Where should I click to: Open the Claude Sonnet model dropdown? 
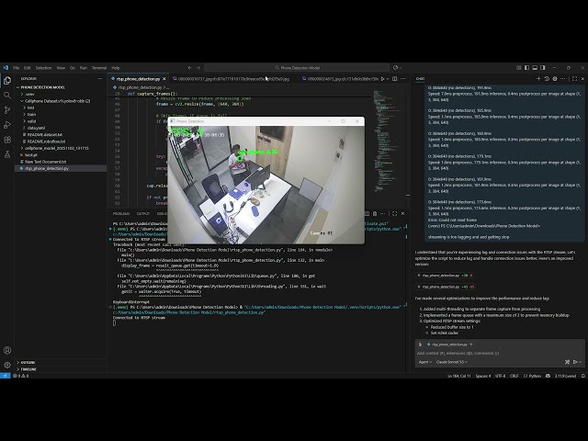452,362
